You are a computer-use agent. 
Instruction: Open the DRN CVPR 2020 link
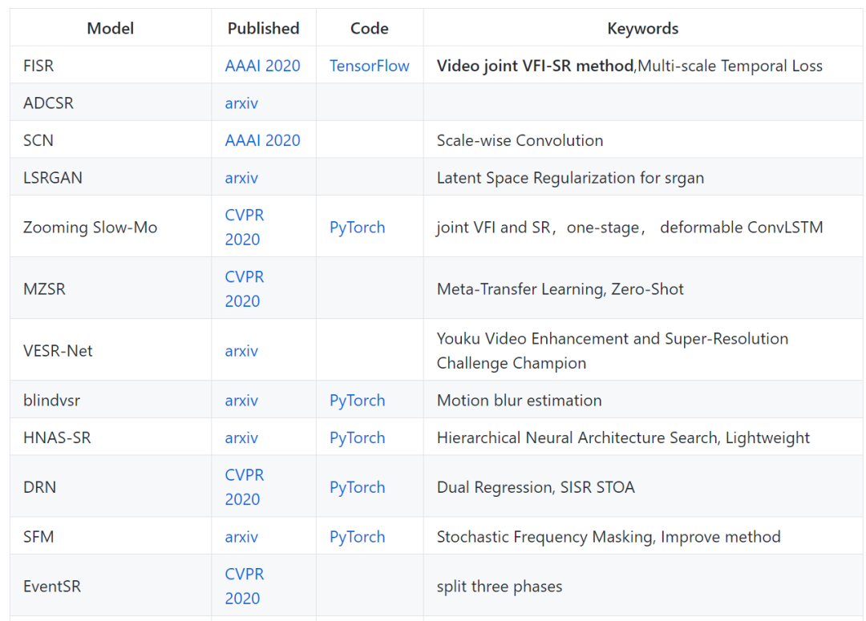(244, 486)
